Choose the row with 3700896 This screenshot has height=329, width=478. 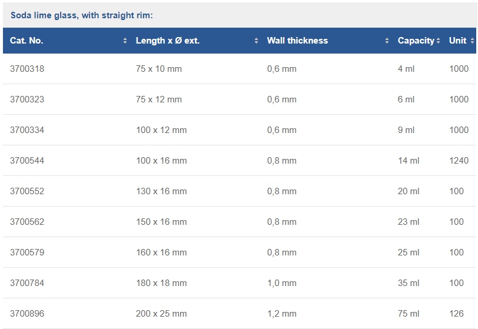point(240,314)
